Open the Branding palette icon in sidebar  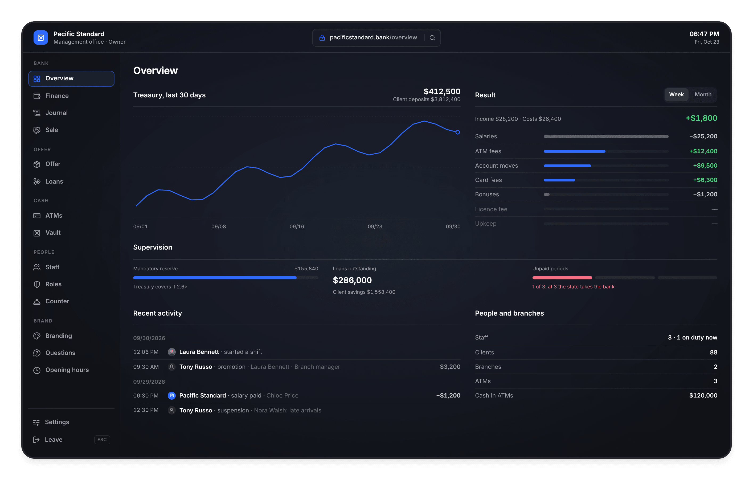click(37, 336)
